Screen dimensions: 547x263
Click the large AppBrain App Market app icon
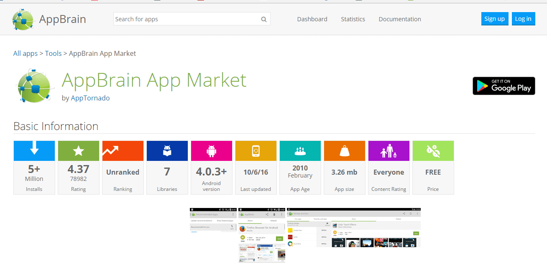[x=35, y=85]
